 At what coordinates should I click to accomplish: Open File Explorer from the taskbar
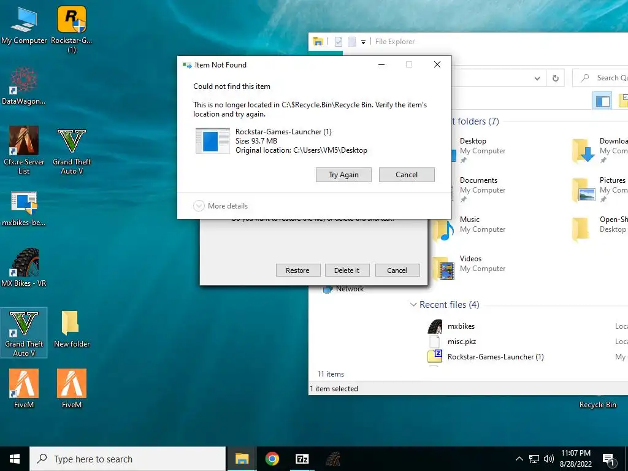point(242,459)
